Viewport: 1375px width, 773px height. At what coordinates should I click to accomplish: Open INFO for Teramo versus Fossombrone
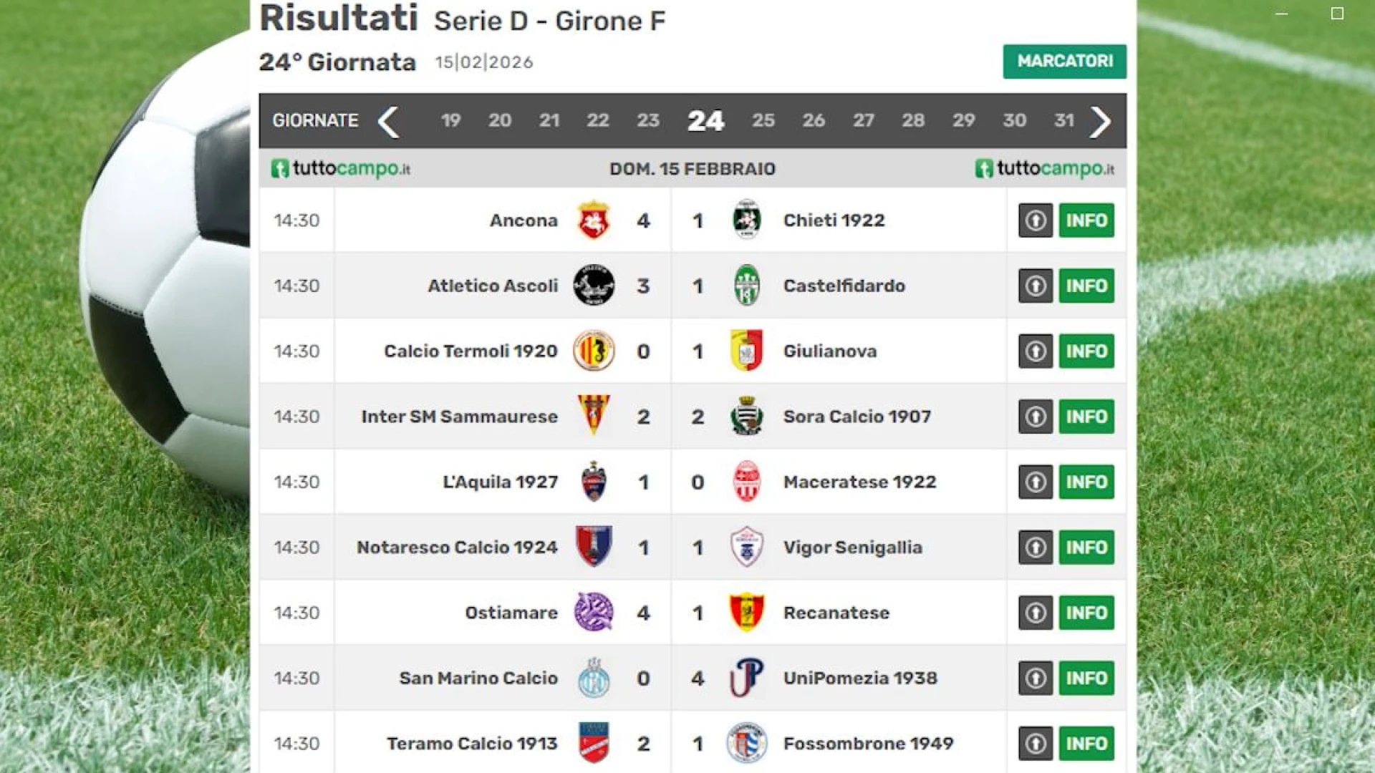(x=1086, y=744)
